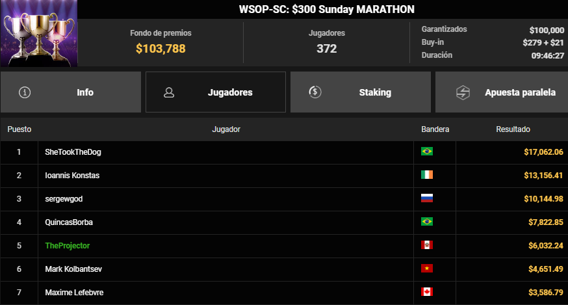568x305 pixels.
Task: Click the trophy tournament thumbnail
Action: click(x=39, y=33)
